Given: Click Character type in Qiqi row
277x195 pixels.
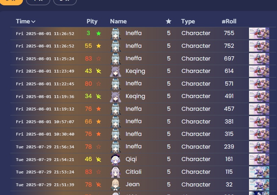Looking at the screenshot, I should (x=196, y=159).
